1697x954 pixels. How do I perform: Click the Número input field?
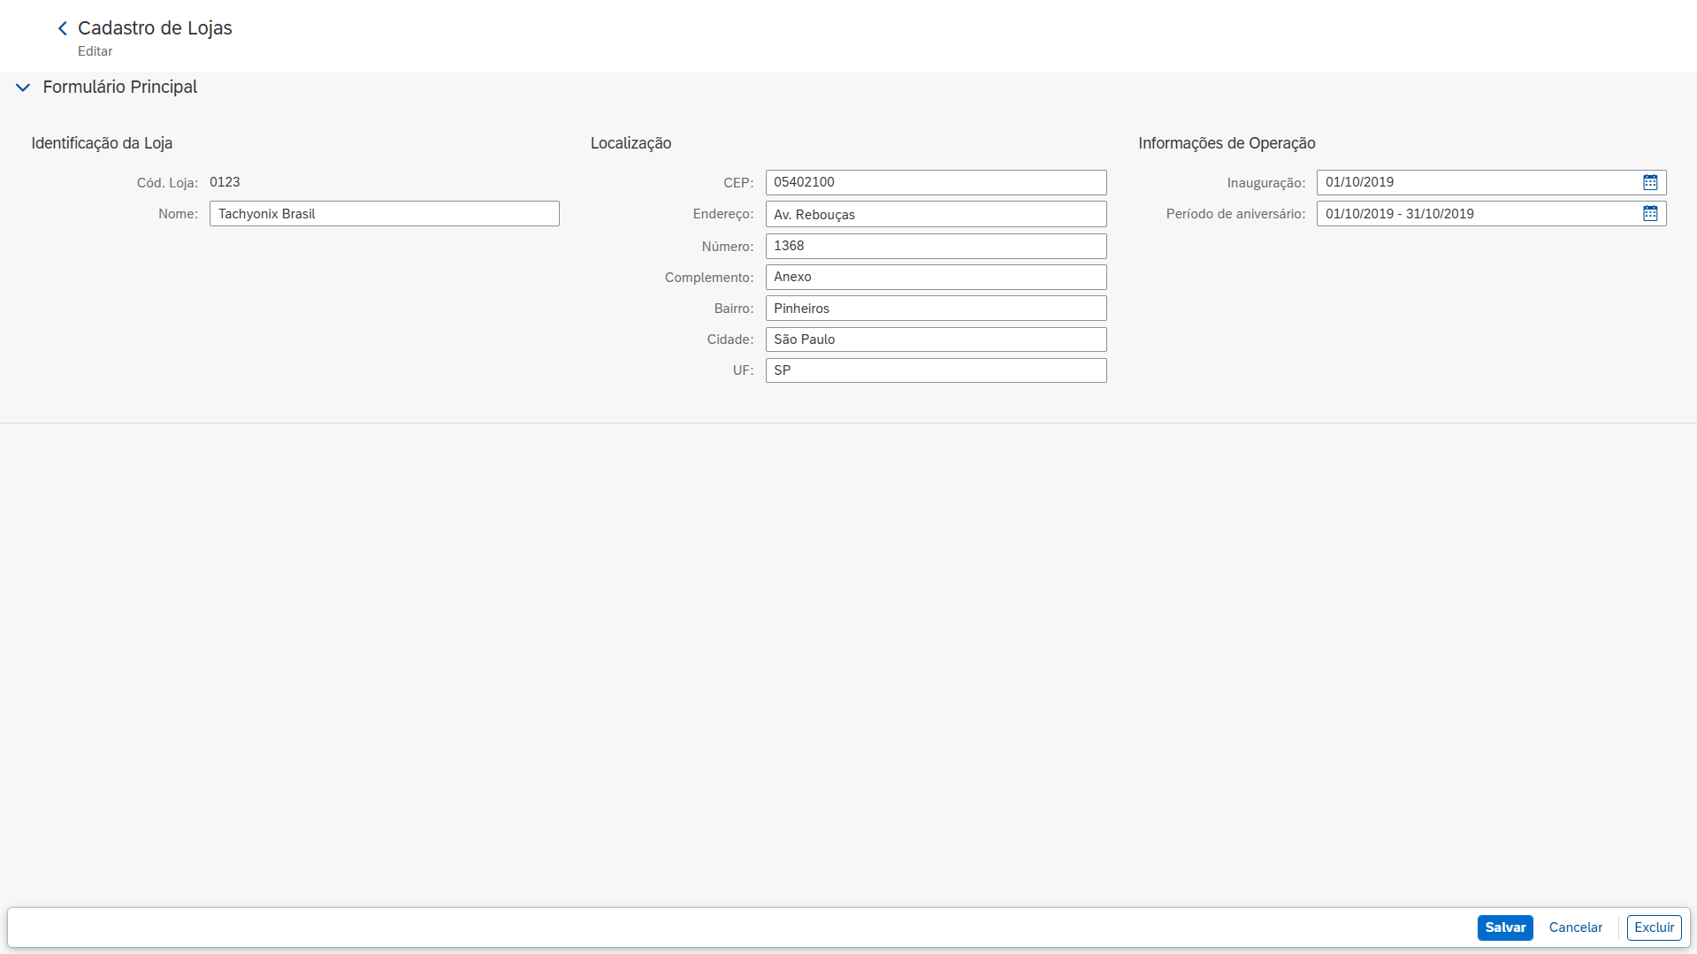(936, 246)
